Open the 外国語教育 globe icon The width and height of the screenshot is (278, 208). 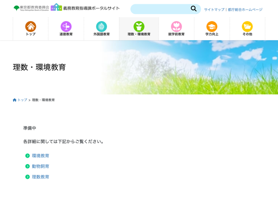pos(102,27)
